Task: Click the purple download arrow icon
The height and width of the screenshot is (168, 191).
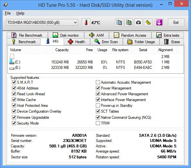Action: click(159, 23)
